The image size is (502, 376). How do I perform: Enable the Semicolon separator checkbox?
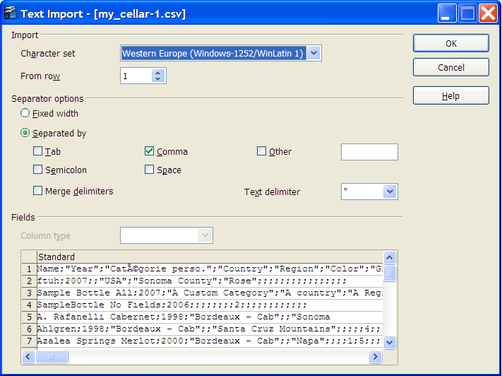(x=38, y=169)
